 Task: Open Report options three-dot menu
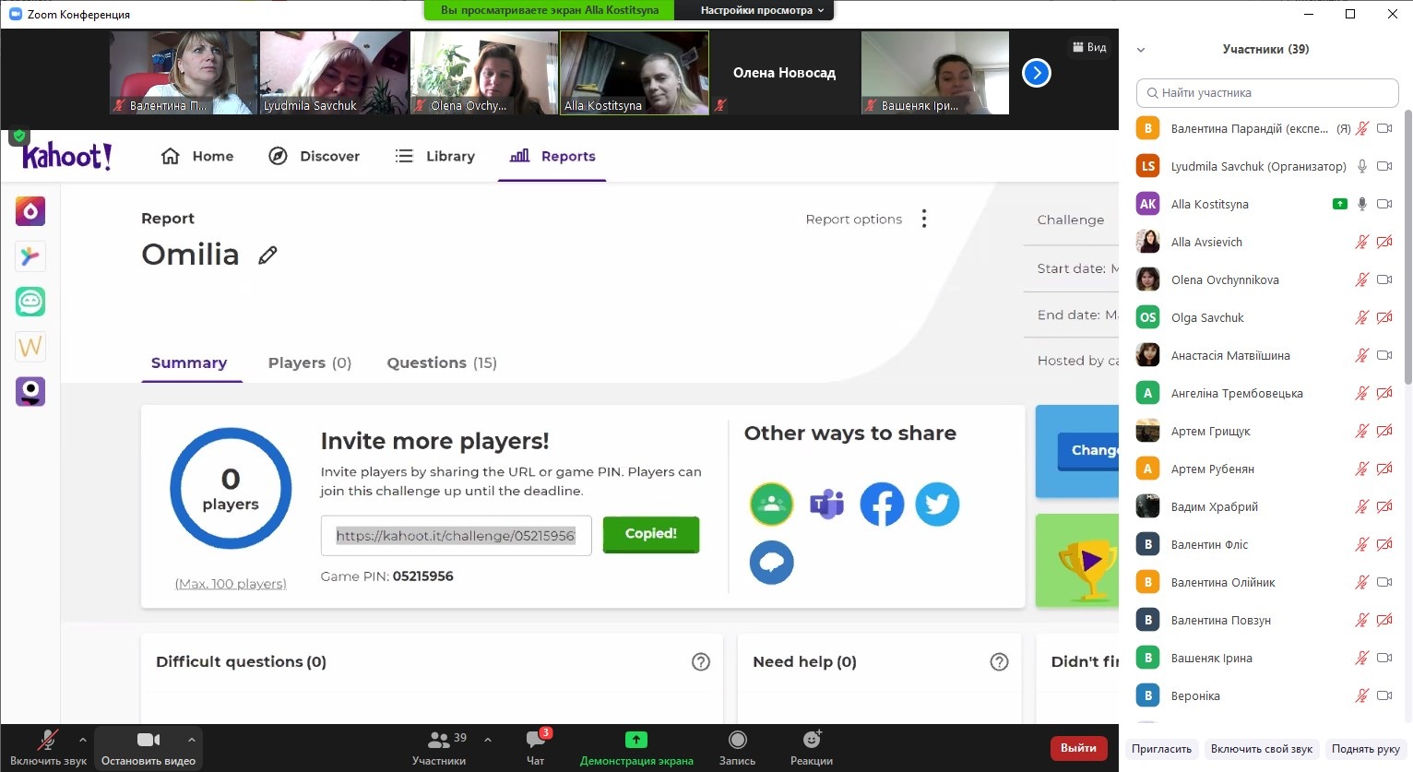pyautogui.click(x=923, y=219)
